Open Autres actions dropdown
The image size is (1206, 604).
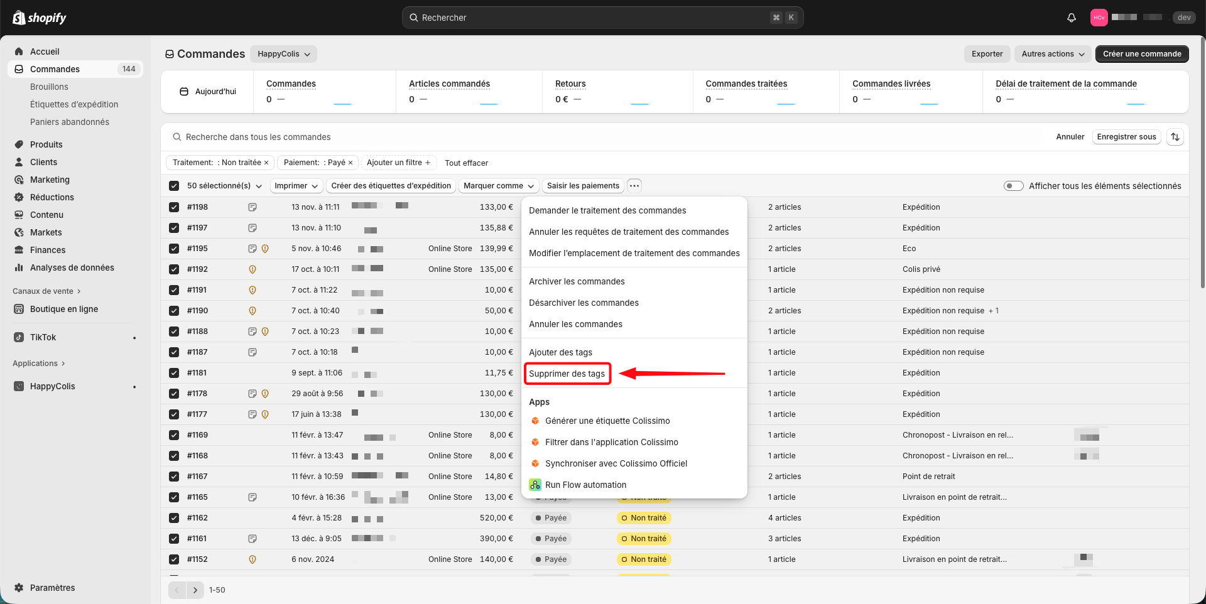[x=1053, y=54]
